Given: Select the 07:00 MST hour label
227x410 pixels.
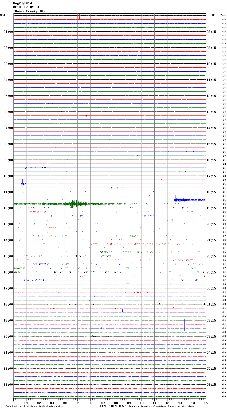Looking at the screenshot, I should point(8,128).
